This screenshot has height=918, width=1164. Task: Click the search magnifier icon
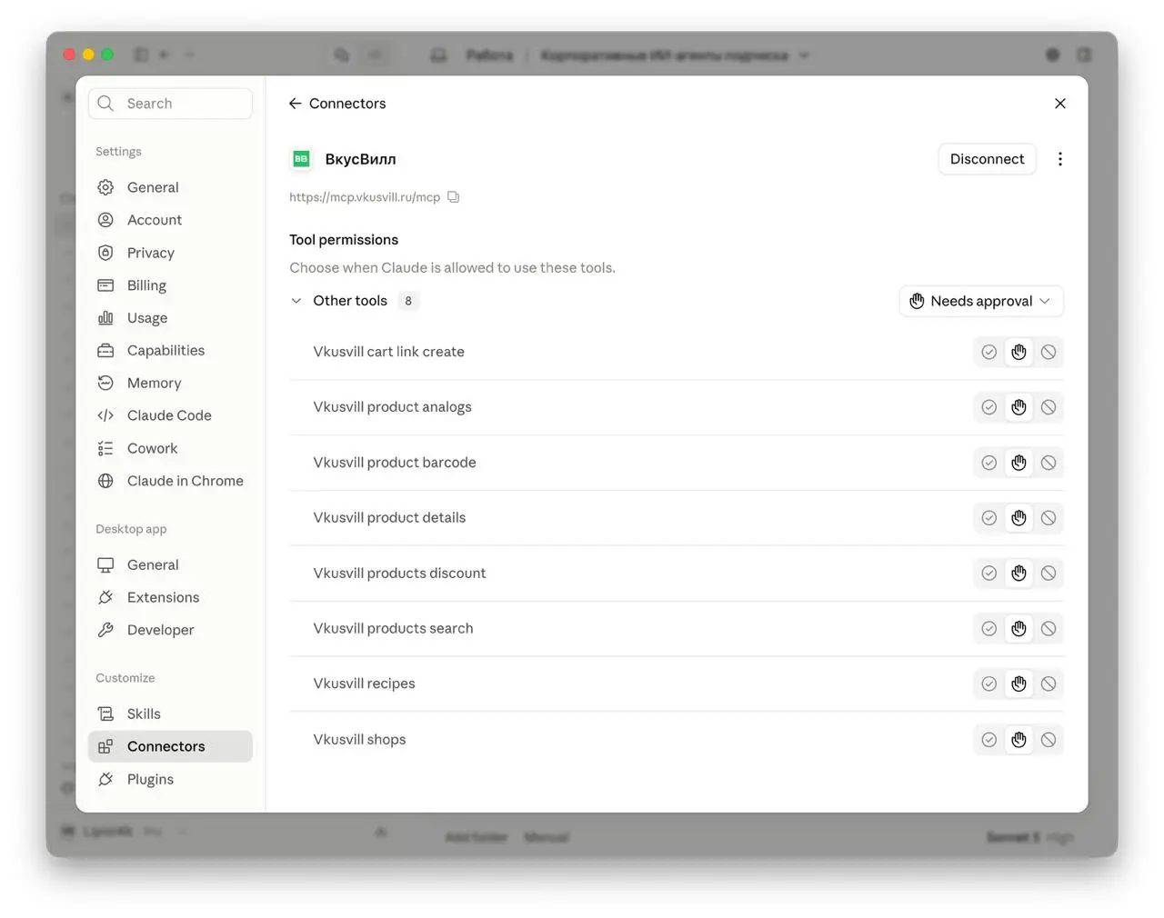tap(105, 104)
